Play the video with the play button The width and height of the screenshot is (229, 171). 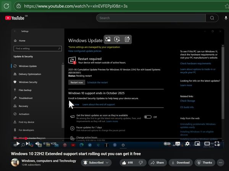(18, 144)
